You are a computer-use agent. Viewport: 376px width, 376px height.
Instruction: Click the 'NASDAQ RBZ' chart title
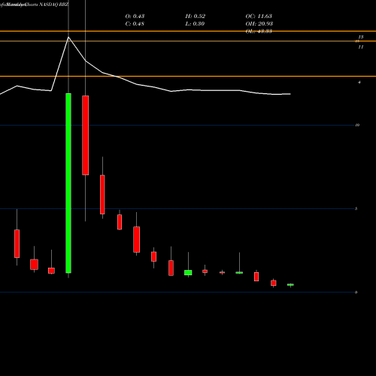point(54,5)
